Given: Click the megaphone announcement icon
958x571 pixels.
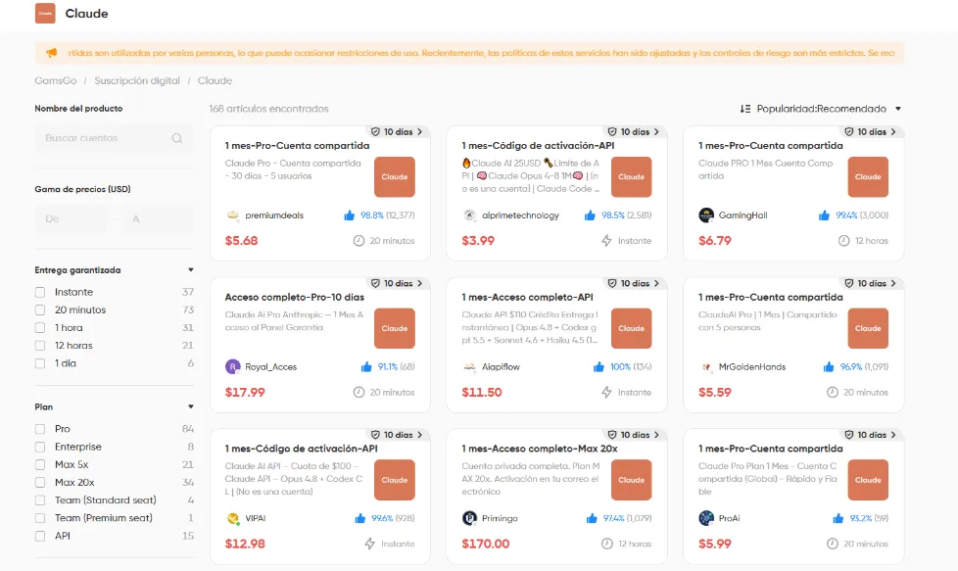Looking at the screenshot, I should [x=52, y=53].
